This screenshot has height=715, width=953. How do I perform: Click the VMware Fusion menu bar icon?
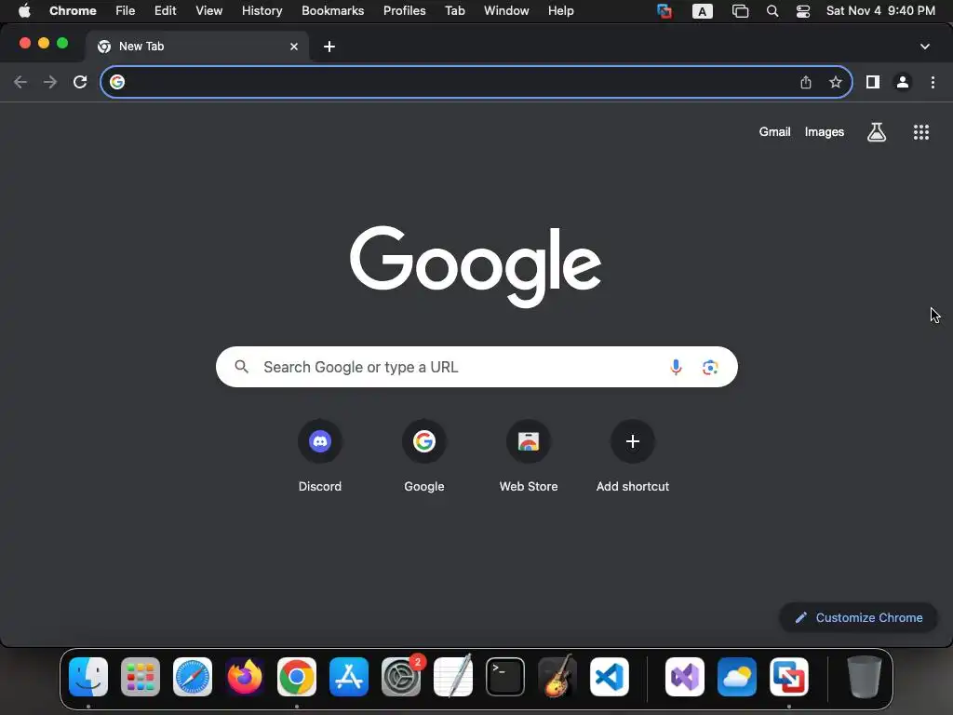pos(664,11)
